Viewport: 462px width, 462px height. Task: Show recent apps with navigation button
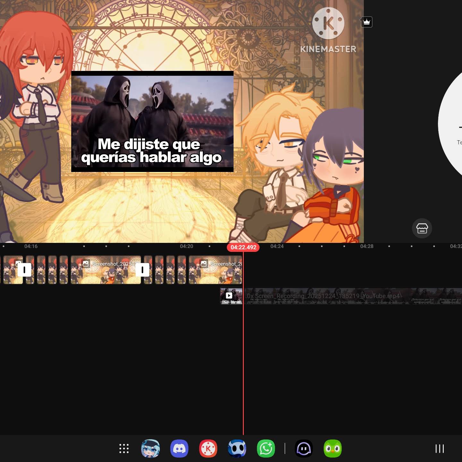[439, 449]
